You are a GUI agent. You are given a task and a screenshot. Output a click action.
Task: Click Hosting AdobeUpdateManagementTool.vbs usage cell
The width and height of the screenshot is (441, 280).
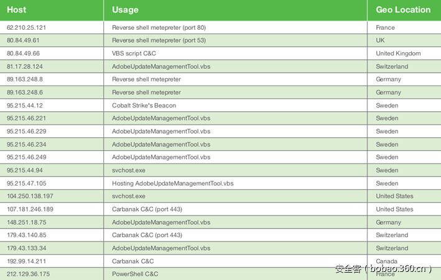coord(172,184)
